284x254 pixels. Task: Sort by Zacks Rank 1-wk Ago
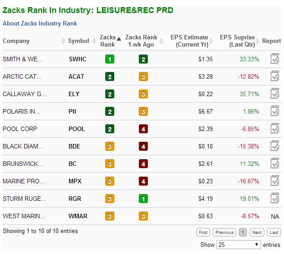tap(141, 41)
